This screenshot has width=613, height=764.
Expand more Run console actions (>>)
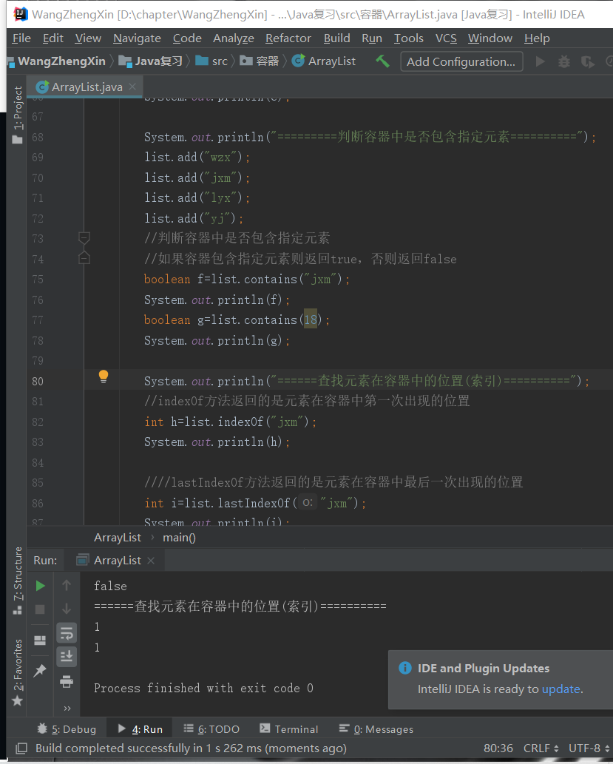(x=67, y=708)
